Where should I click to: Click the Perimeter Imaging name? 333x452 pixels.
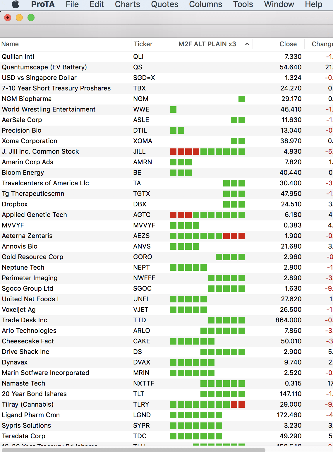[30, 278]
